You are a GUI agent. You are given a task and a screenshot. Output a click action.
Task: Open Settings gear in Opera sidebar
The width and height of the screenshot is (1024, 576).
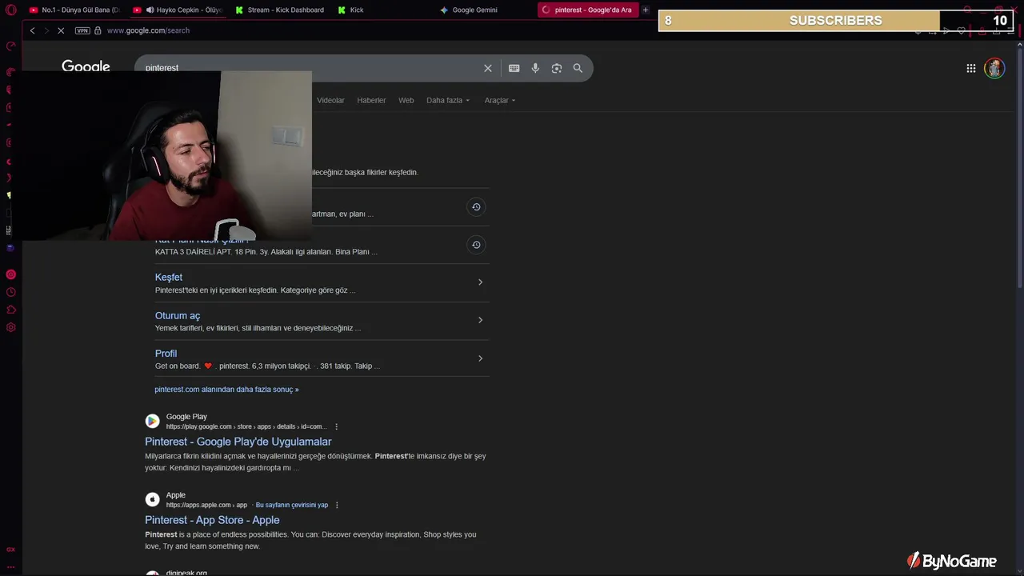[10, 327]
